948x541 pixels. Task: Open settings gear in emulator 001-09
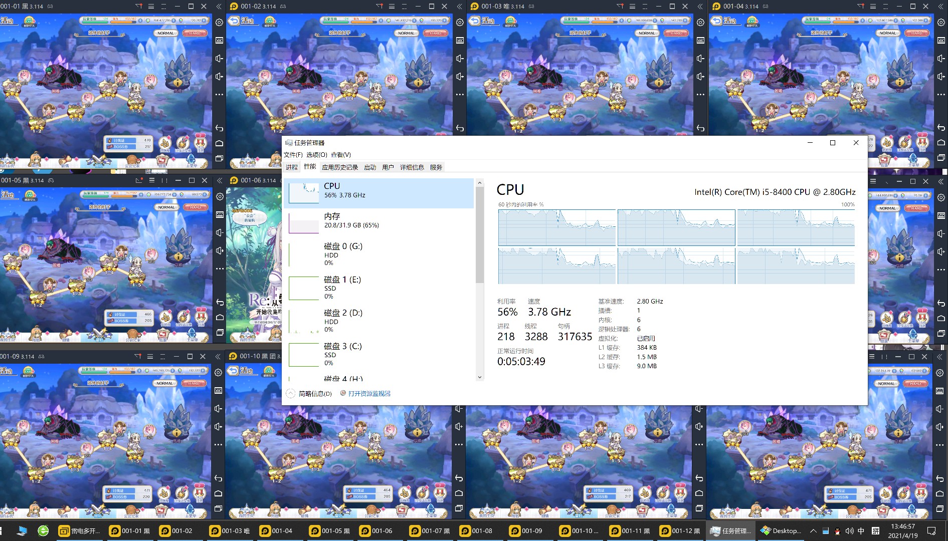pyautogui.click(x=218, y=373)
